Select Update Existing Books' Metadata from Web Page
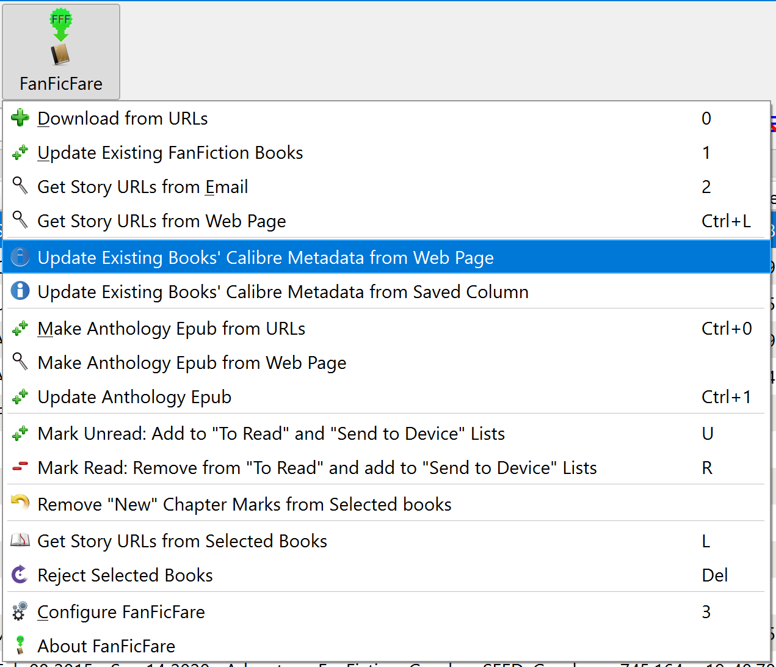776x667 pixels. coord(266,258)
